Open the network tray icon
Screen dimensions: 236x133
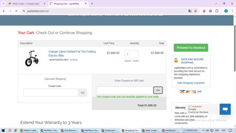pyautogui.click(x=212, y=130)
